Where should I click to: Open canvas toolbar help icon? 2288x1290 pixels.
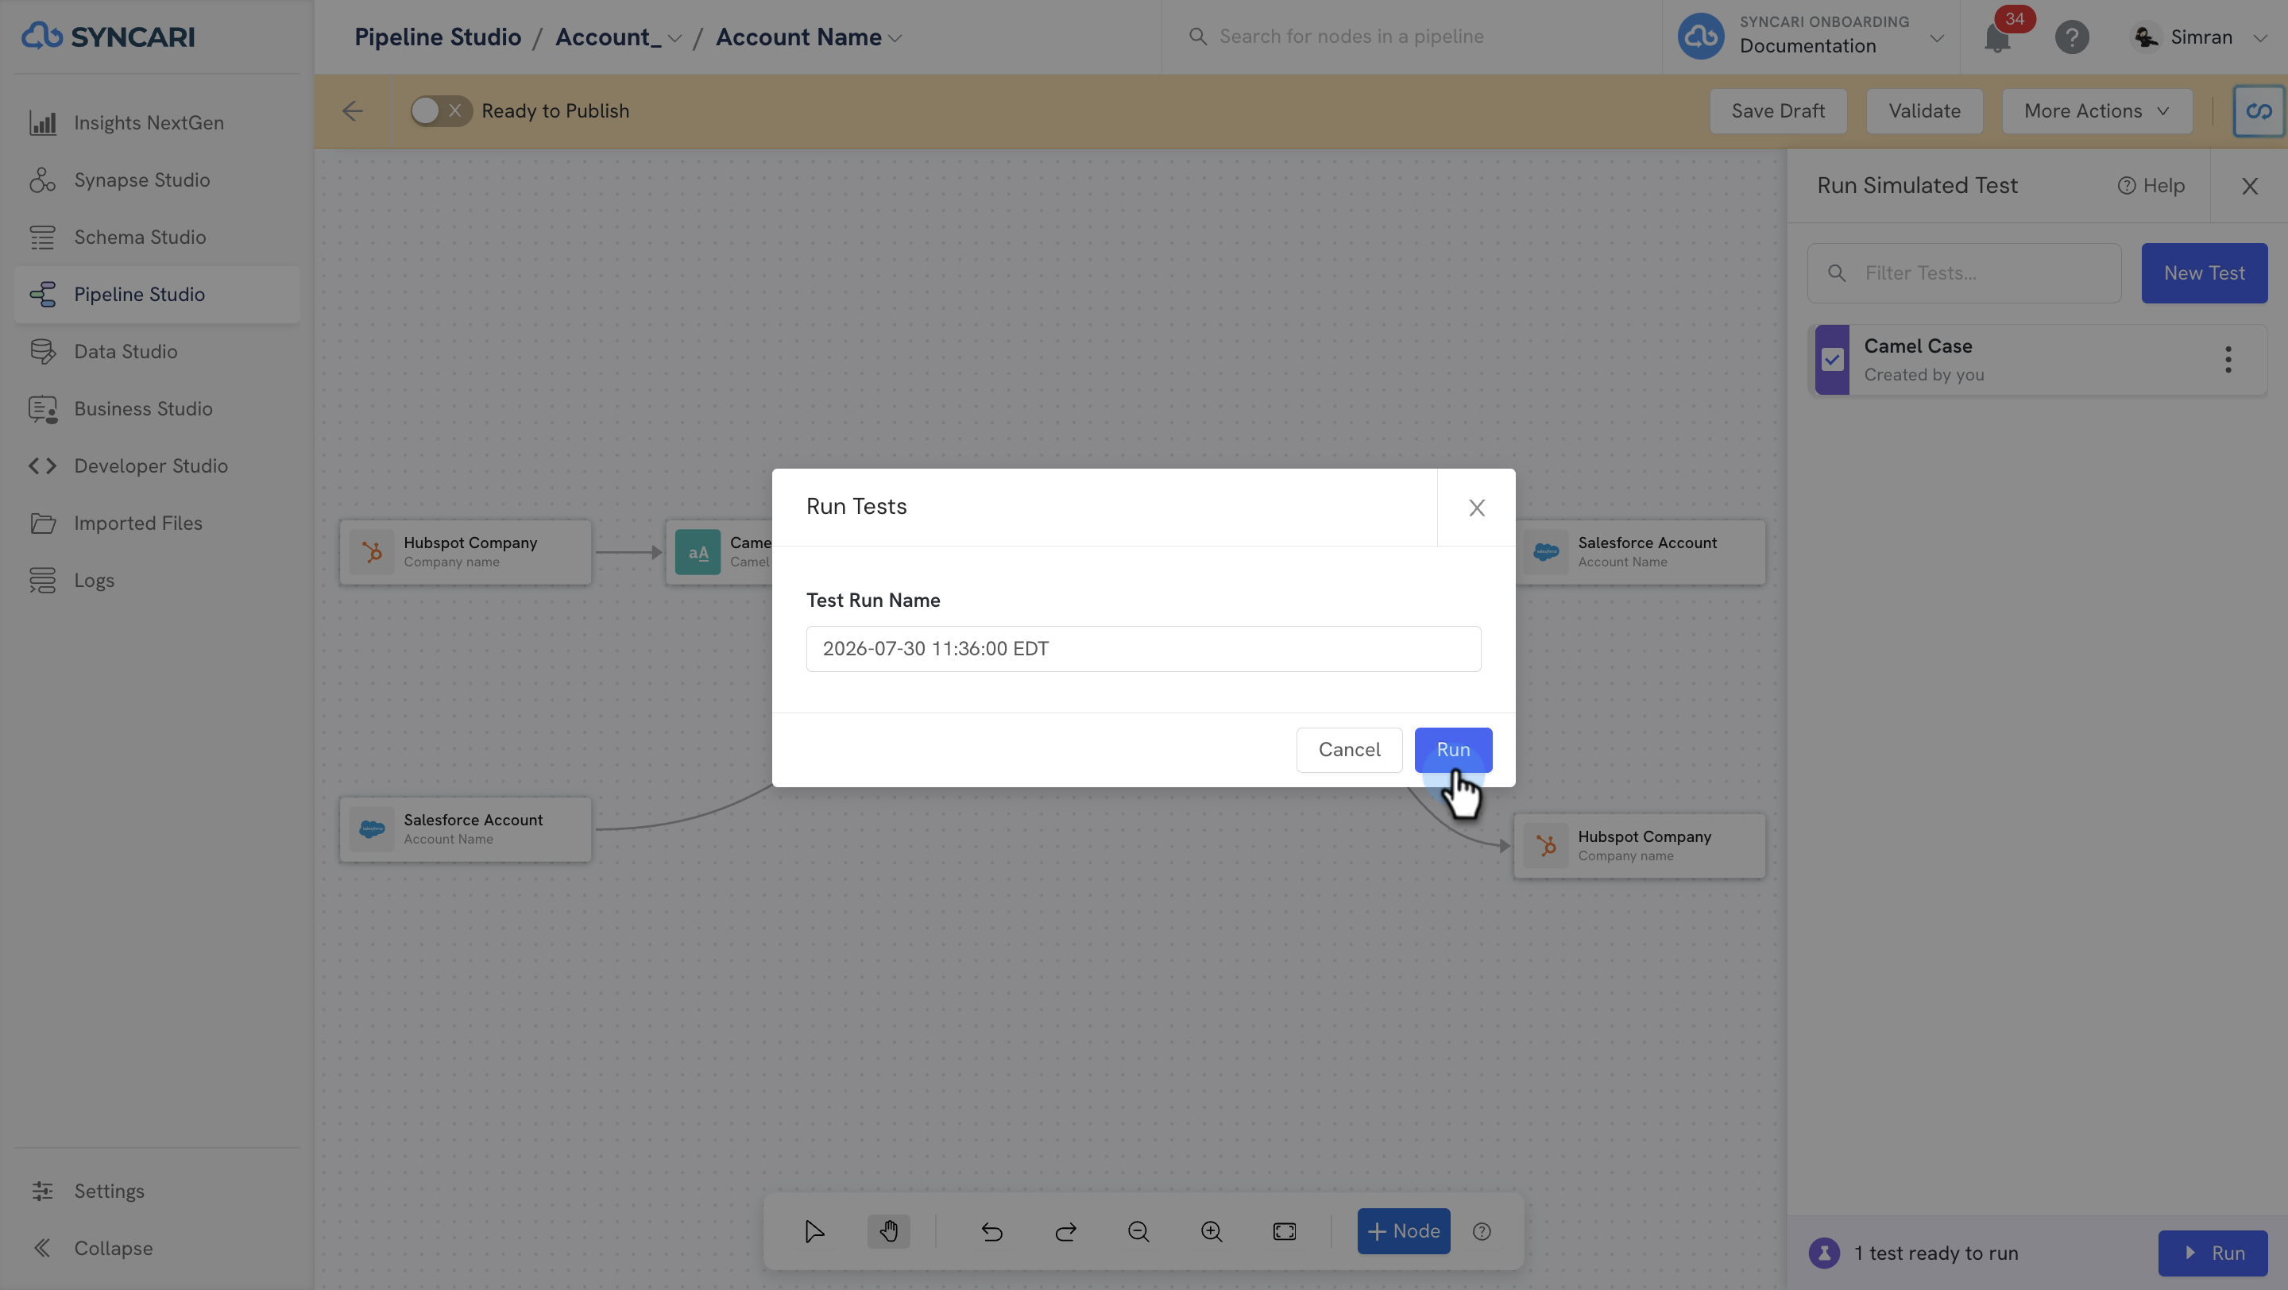coord(1482,1231)
